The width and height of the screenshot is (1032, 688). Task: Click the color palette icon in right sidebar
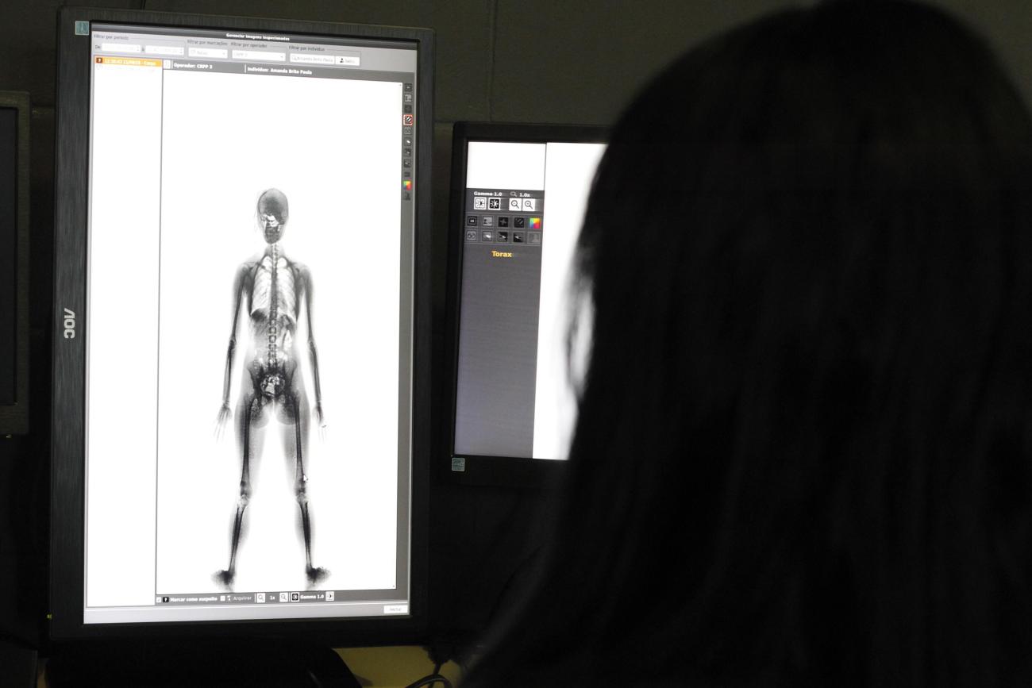tap(407, 185)
